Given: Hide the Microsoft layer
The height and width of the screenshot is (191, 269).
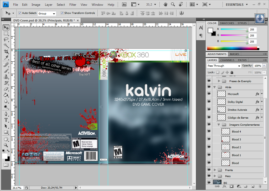Looking at the screenshot, I should (209, 93).
